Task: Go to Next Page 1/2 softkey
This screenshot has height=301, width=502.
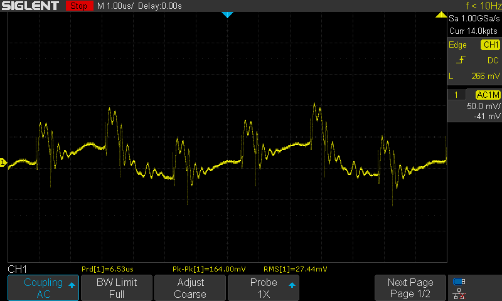Action: [x=410, y=288]
